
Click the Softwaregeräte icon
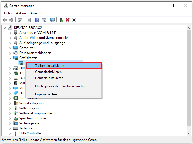click(x=16, y=108)
